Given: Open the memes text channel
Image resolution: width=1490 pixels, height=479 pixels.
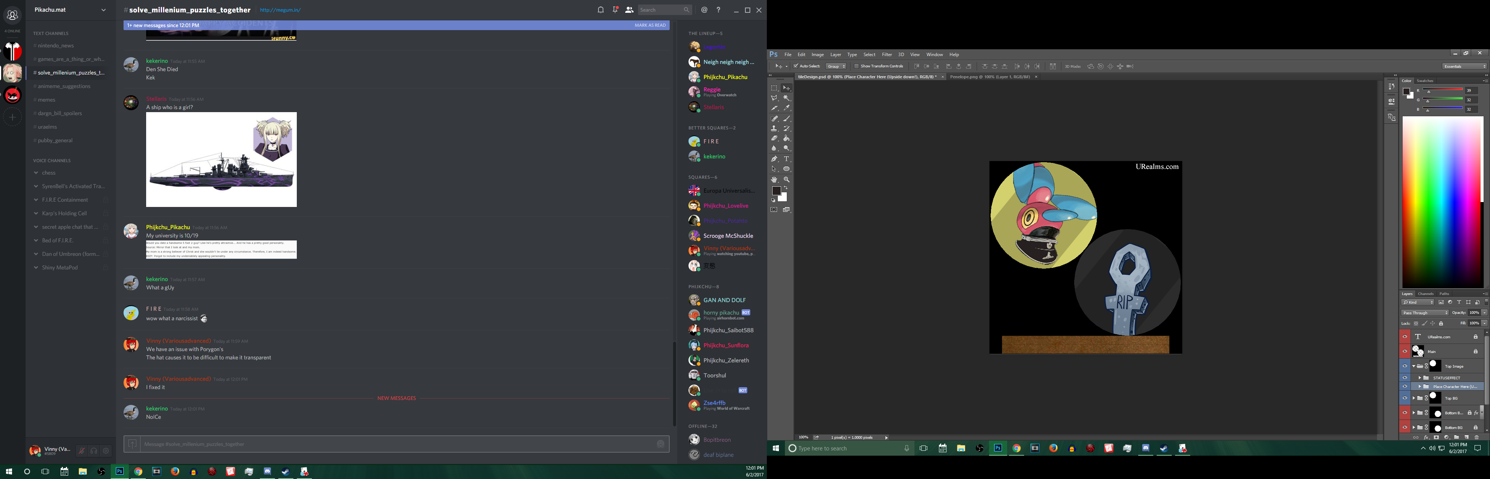Looking at the screenshot, I should [x=46, y=100].
